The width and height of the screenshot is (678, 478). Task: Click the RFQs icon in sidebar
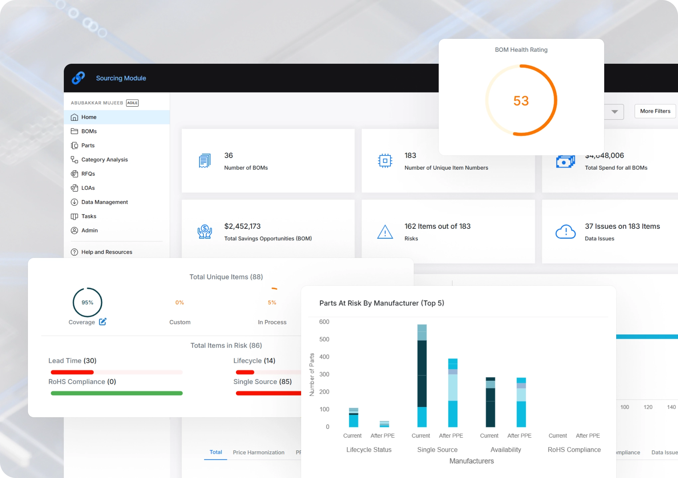tap(74, 174)
